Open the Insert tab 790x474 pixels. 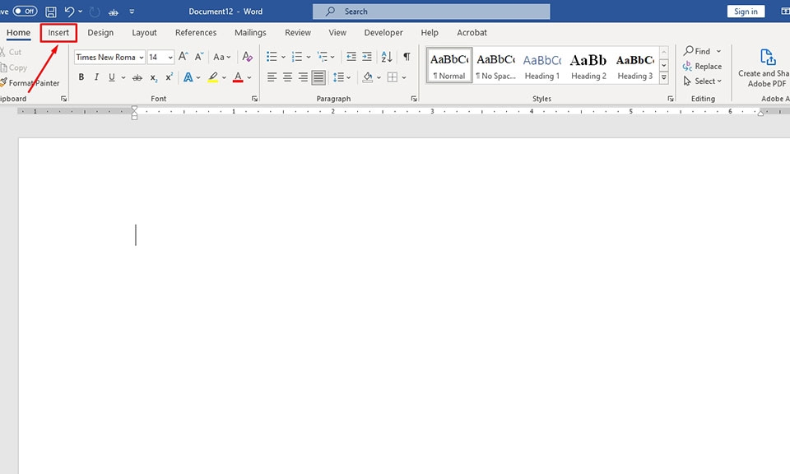[58, 33]
